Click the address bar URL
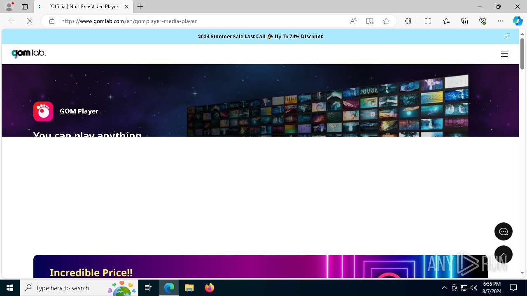 (129, 21)
